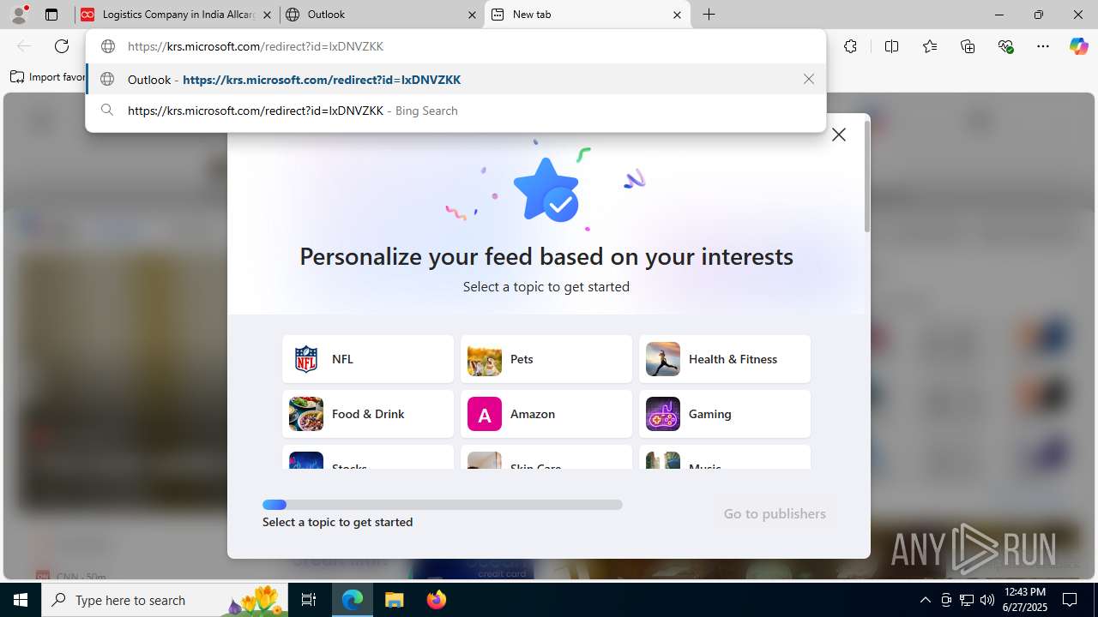Launch the Copilot sidebar icon
Screen dimensions: 1098x617
click(1078, 46)
